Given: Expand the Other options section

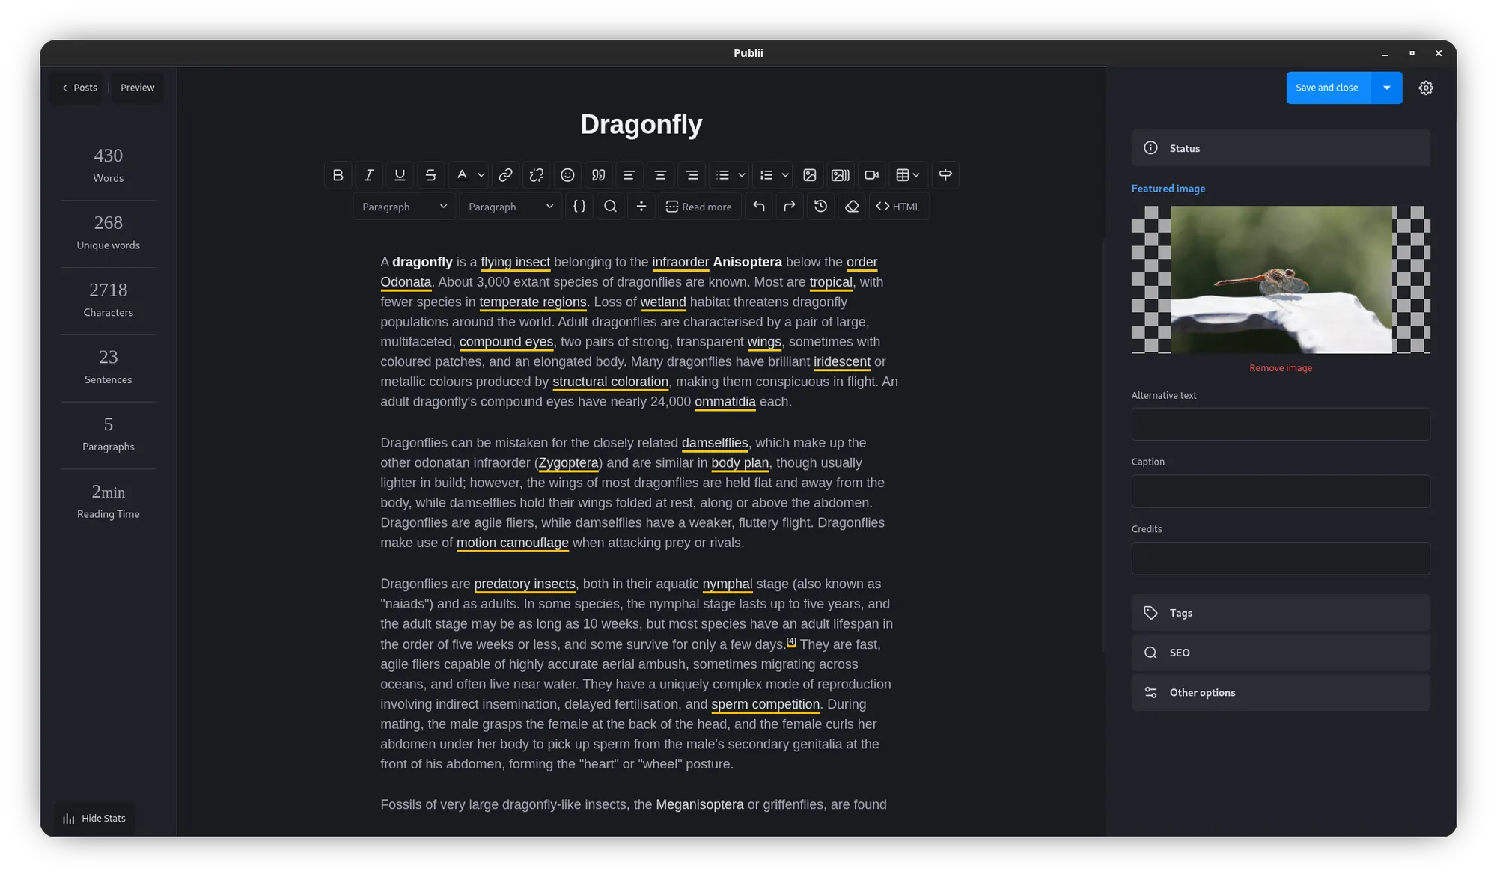Looking at the screenshot, I should click(1281, 692).
